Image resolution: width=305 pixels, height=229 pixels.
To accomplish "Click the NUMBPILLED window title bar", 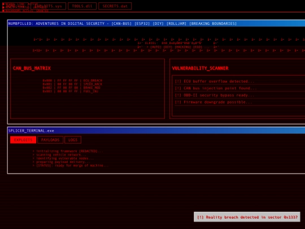I will (x=156, y=24).
